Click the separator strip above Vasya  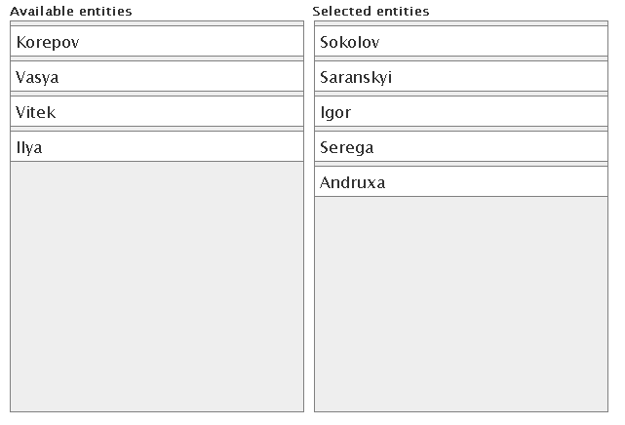click(156, 58)
